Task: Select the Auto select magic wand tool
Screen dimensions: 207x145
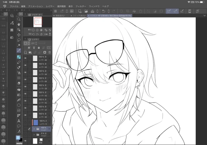Action: coord(19,45)
